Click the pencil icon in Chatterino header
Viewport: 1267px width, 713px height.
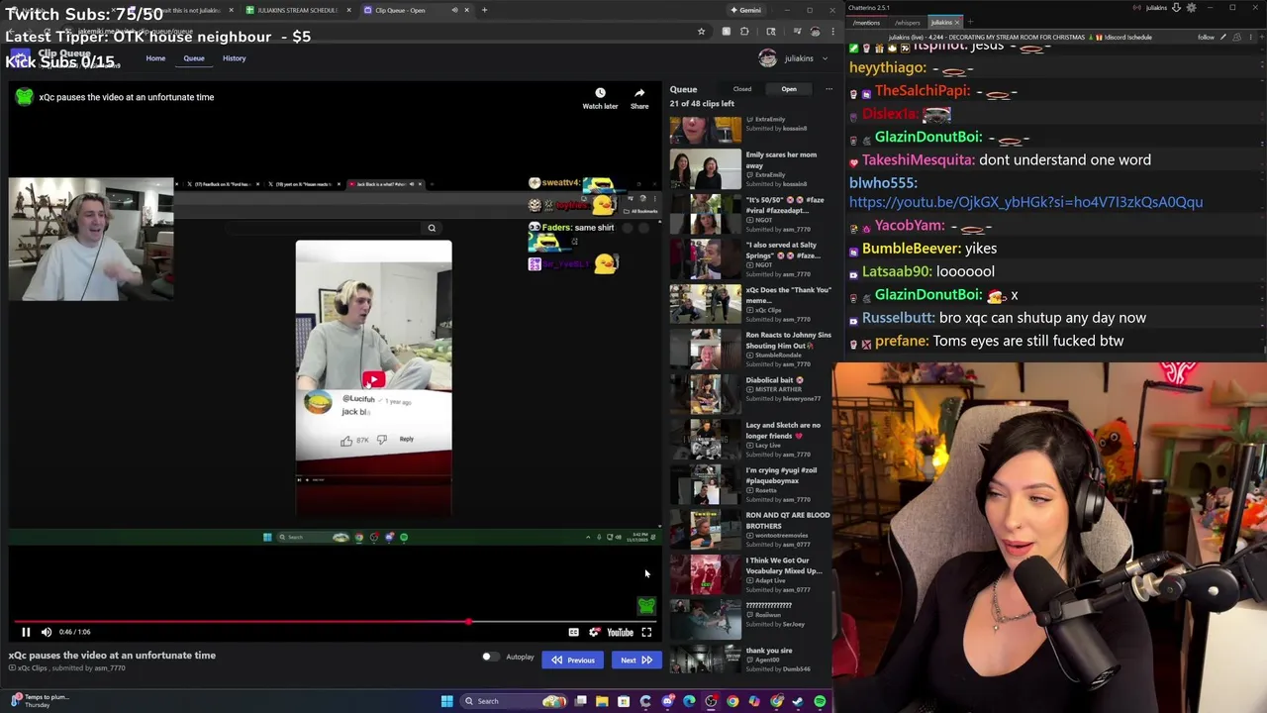1223,38
